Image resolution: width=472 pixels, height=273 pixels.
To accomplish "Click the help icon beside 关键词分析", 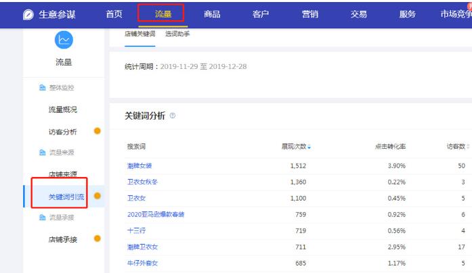I will coord(173,116).
